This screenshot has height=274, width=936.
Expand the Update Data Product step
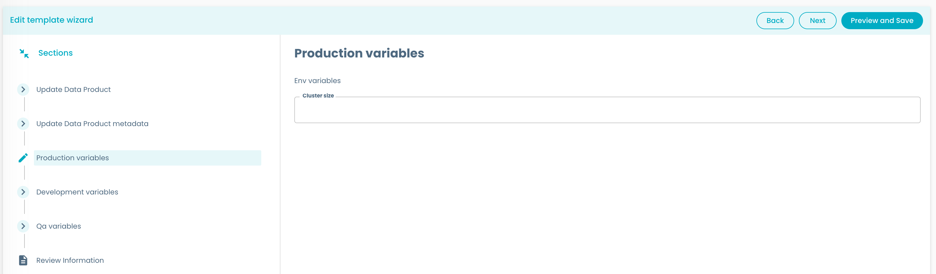tap(23, 89)
